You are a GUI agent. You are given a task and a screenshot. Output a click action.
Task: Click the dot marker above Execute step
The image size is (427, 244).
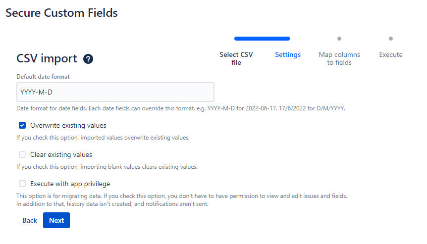pos(391,39)
